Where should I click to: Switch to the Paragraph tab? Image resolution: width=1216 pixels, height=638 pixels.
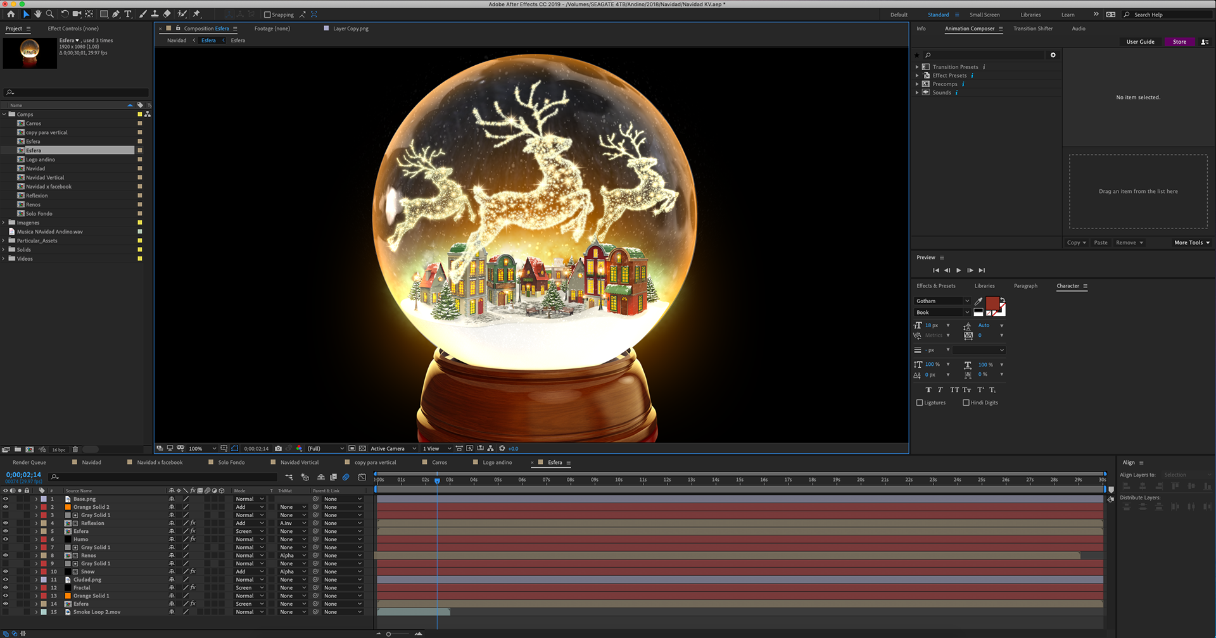[1025, 286]
